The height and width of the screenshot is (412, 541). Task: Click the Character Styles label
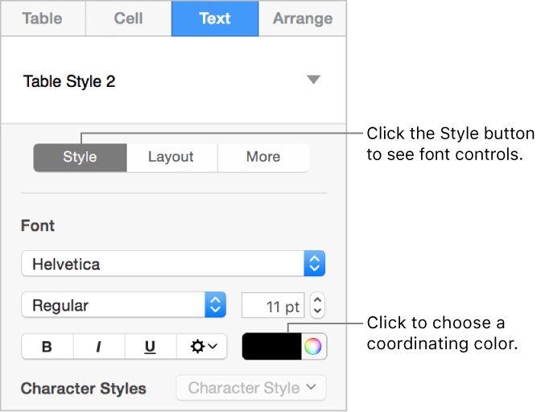pos(84,389)
